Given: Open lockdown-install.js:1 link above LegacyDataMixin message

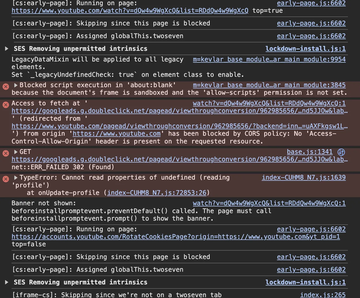Looking at the screenshot, I should coord(305,49).
